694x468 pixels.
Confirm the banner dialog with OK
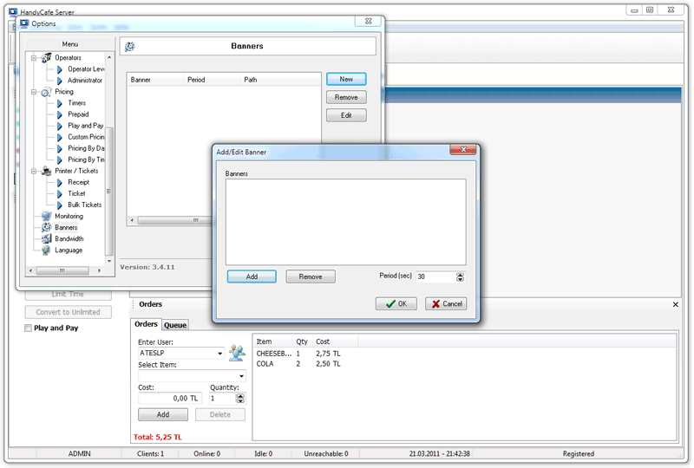click(x=396, y=304)
